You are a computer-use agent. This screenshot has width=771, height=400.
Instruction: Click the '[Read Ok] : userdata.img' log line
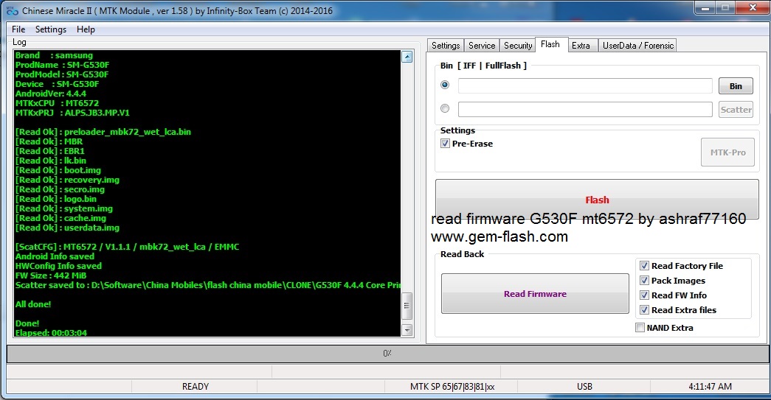tap(67, 228)
